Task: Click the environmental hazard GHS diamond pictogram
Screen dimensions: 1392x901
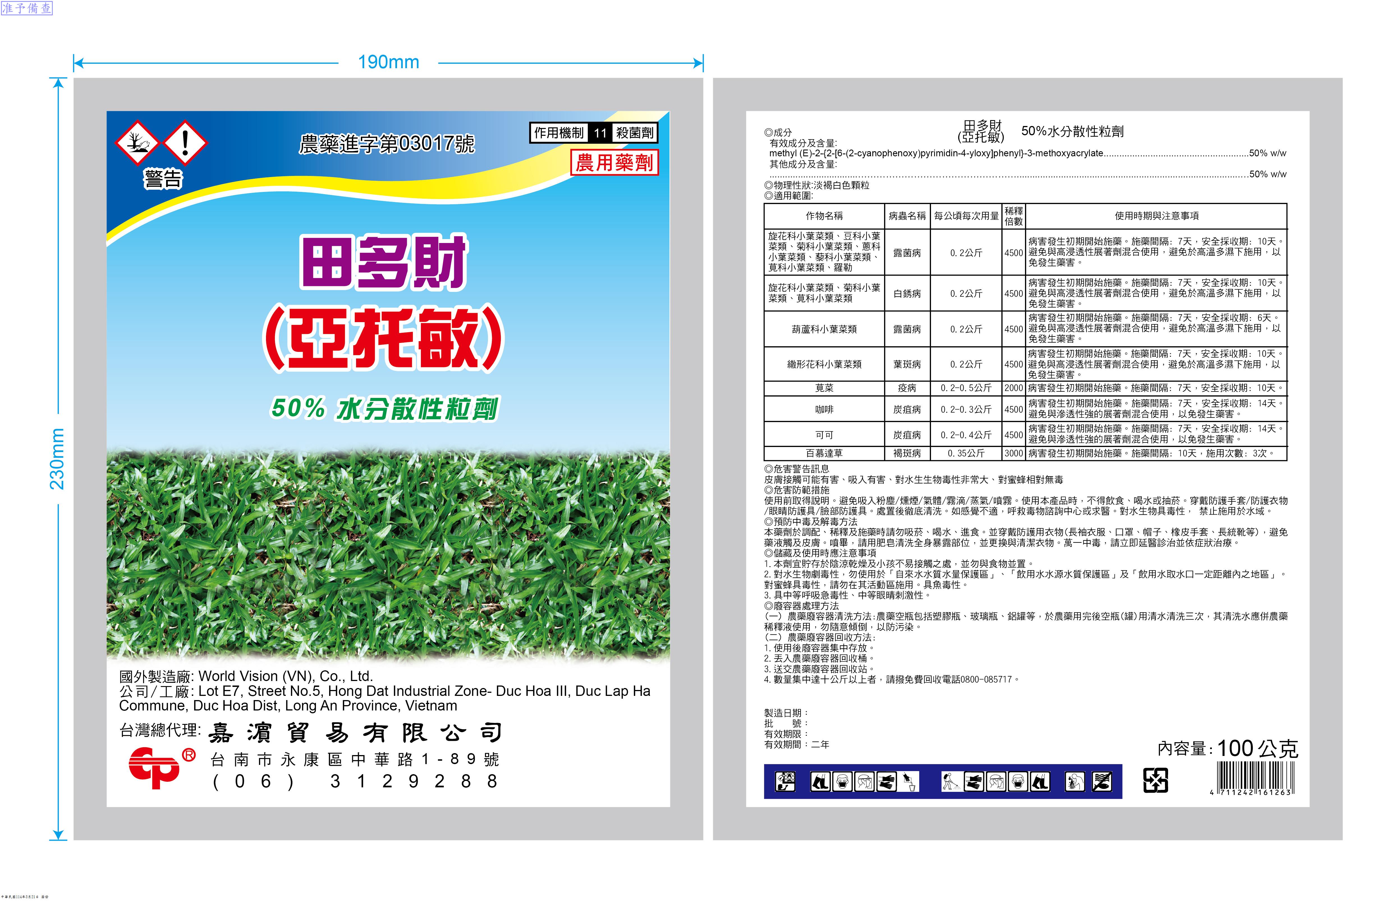Action: click(x=137, y=143)
